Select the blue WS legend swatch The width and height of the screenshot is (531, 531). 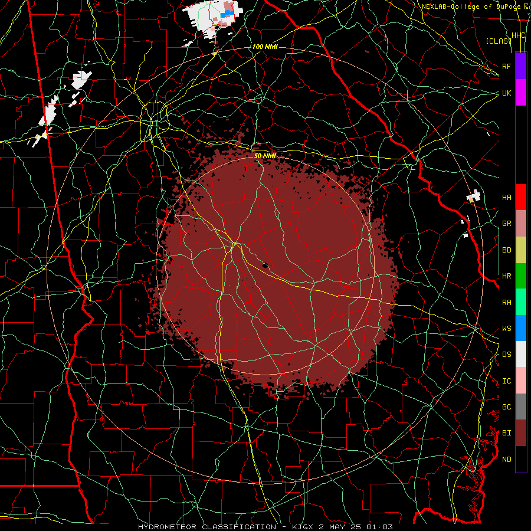pos(521,328)
